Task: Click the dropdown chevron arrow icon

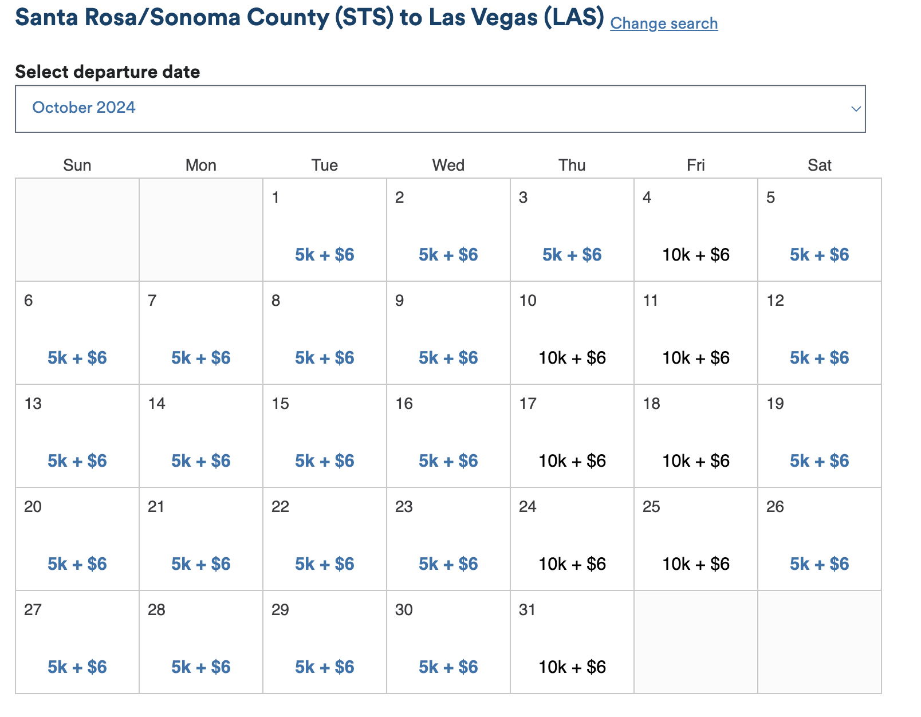Action: coord(856,109)
